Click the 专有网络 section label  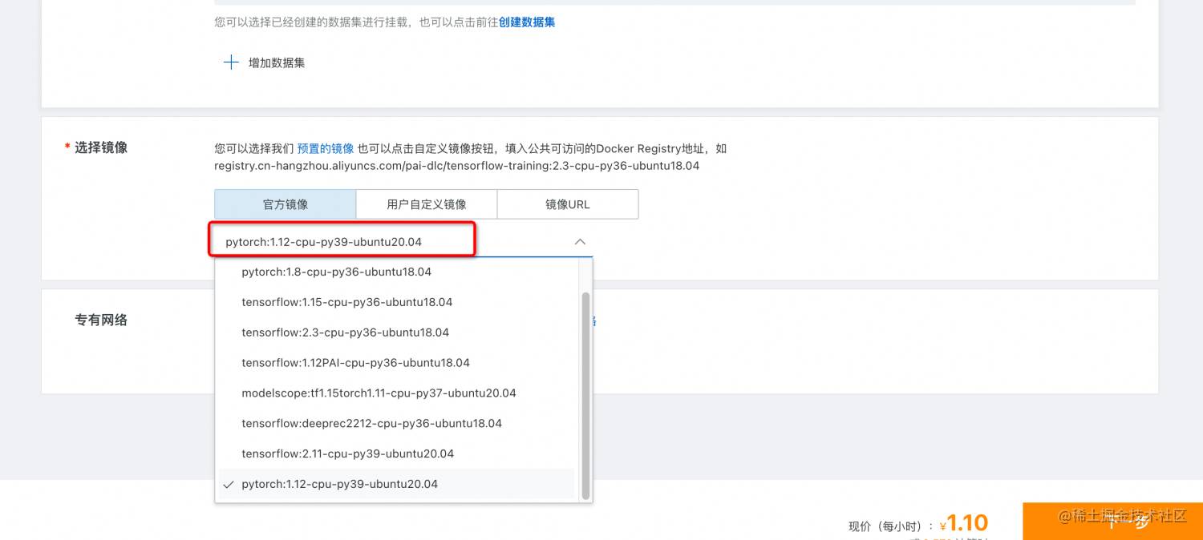point(101,320)
